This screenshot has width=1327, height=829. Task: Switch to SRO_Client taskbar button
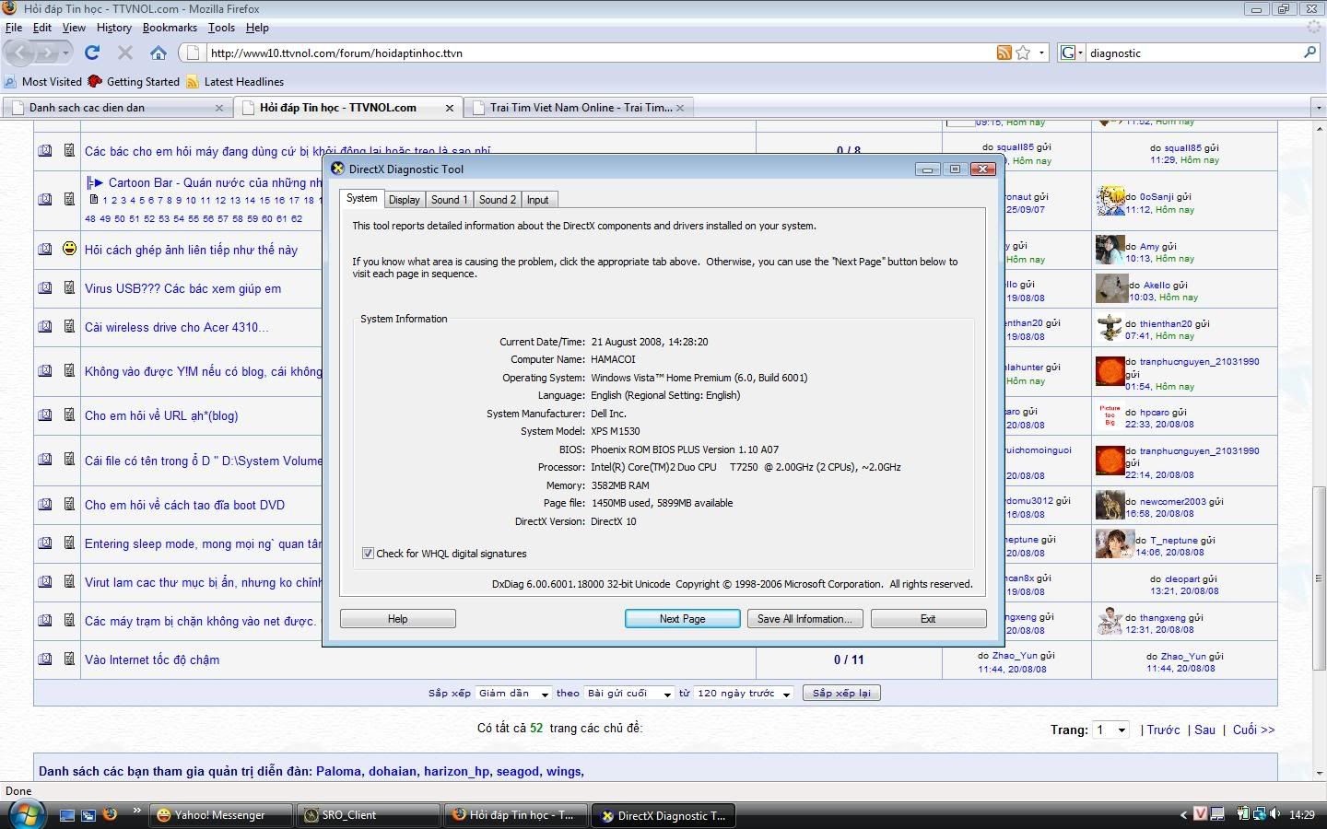tap(368, 815)
